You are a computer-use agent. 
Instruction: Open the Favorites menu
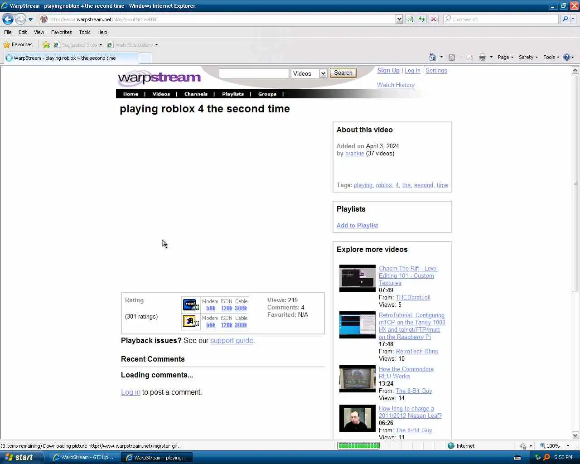[x=61, y=32]
